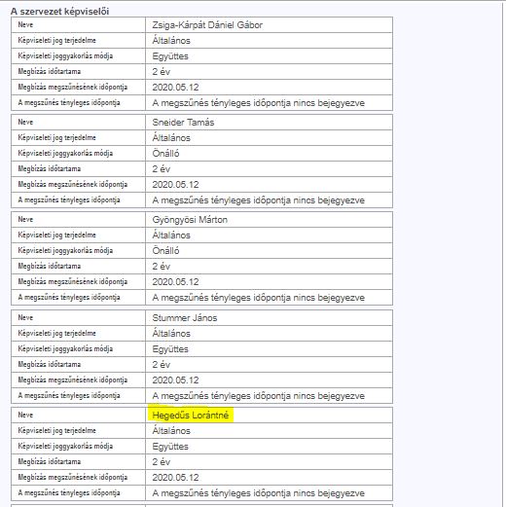The height and width of the screenshot is (507, 506).
Task: Click Együttes in Stummer János's table
Action: pyautogui.click(x=170, y=349)
